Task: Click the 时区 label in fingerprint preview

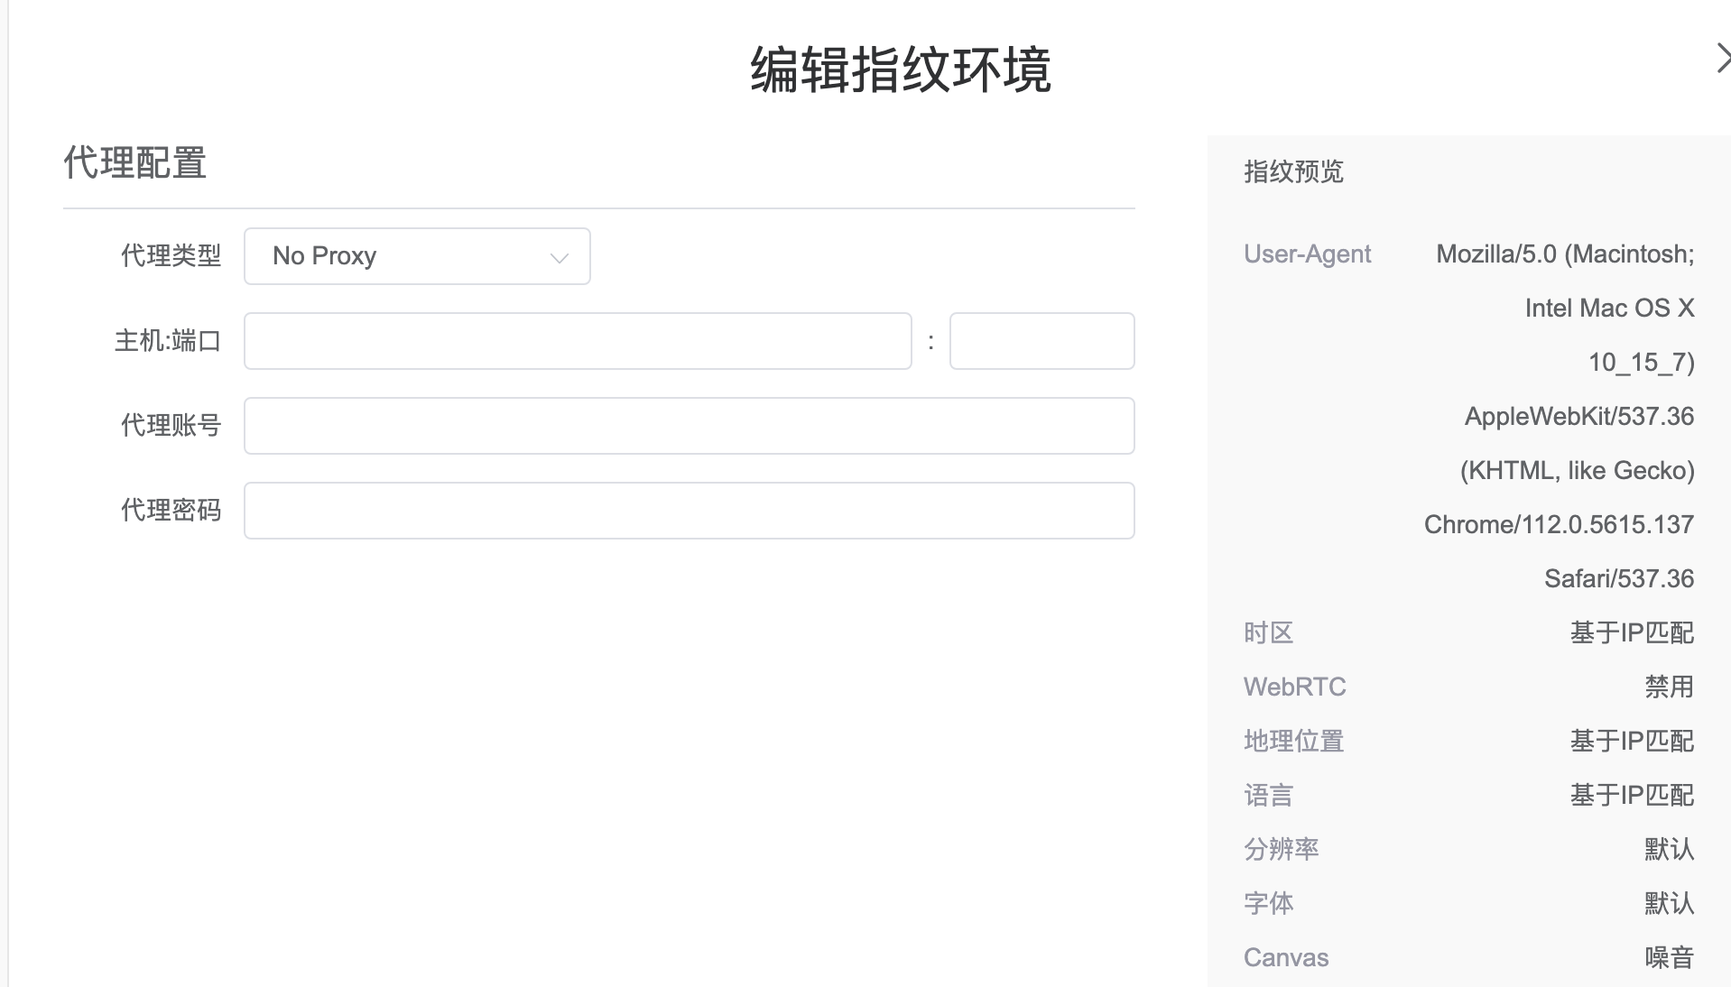Action: point(1268,633)
